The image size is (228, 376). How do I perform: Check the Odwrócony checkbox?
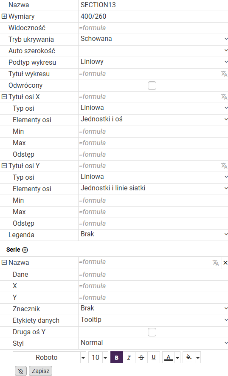152,85
